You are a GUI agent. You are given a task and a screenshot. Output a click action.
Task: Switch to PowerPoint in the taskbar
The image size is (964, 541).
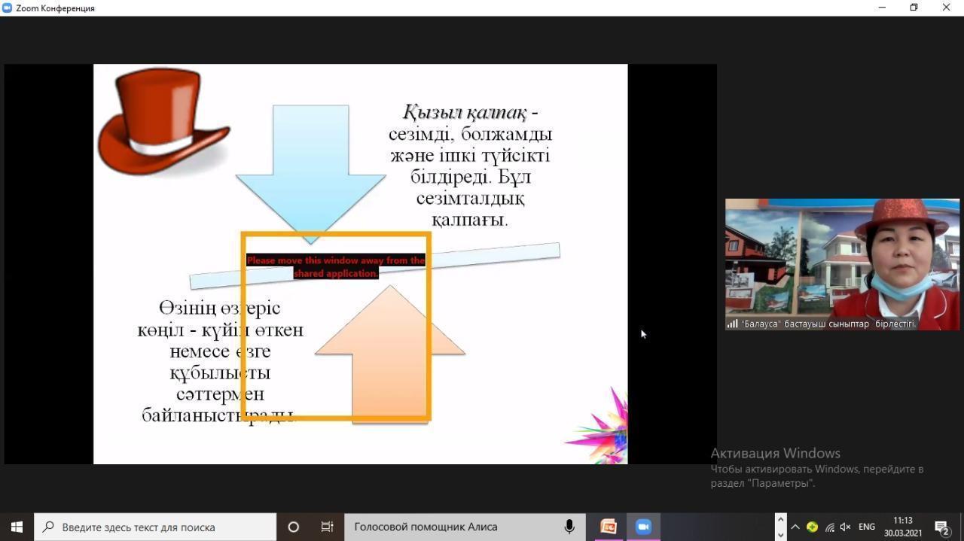pos(608,527)
